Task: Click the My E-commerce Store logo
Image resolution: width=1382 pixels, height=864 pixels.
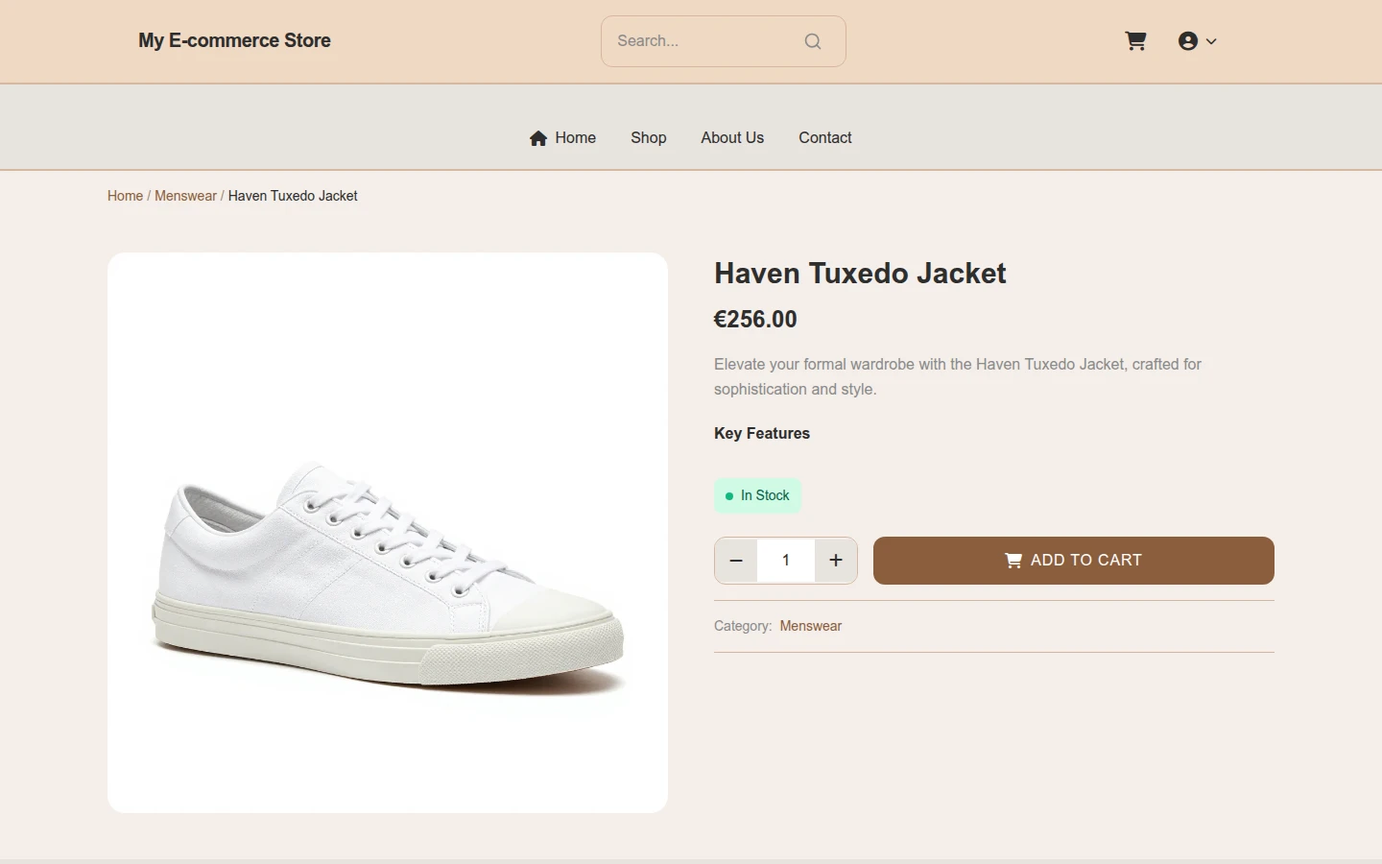Action: click(x=234, y=40)
